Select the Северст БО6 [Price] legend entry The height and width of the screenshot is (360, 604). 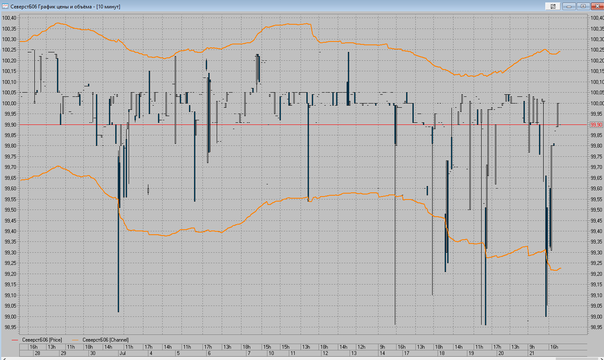(x=41, y=340)
